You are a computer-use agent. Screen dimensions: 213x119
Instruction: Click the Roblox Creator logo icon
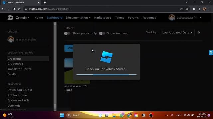point(10,18)
